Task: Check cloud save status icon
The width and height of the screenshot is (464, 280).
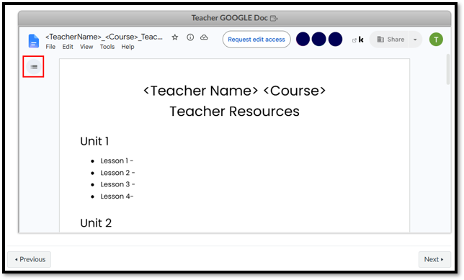Action: pos(204,37)
